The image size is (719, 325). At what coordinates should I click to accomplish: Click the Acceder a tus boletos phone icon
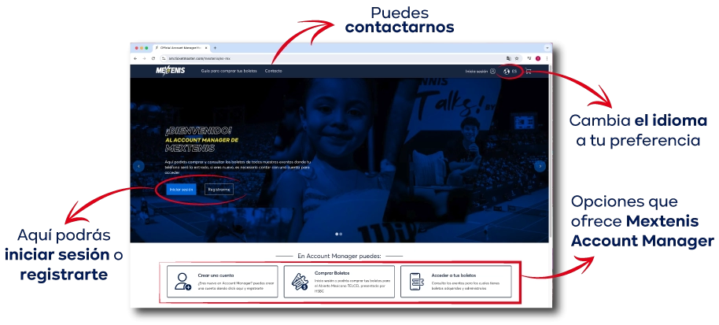(x=416, y=282)
